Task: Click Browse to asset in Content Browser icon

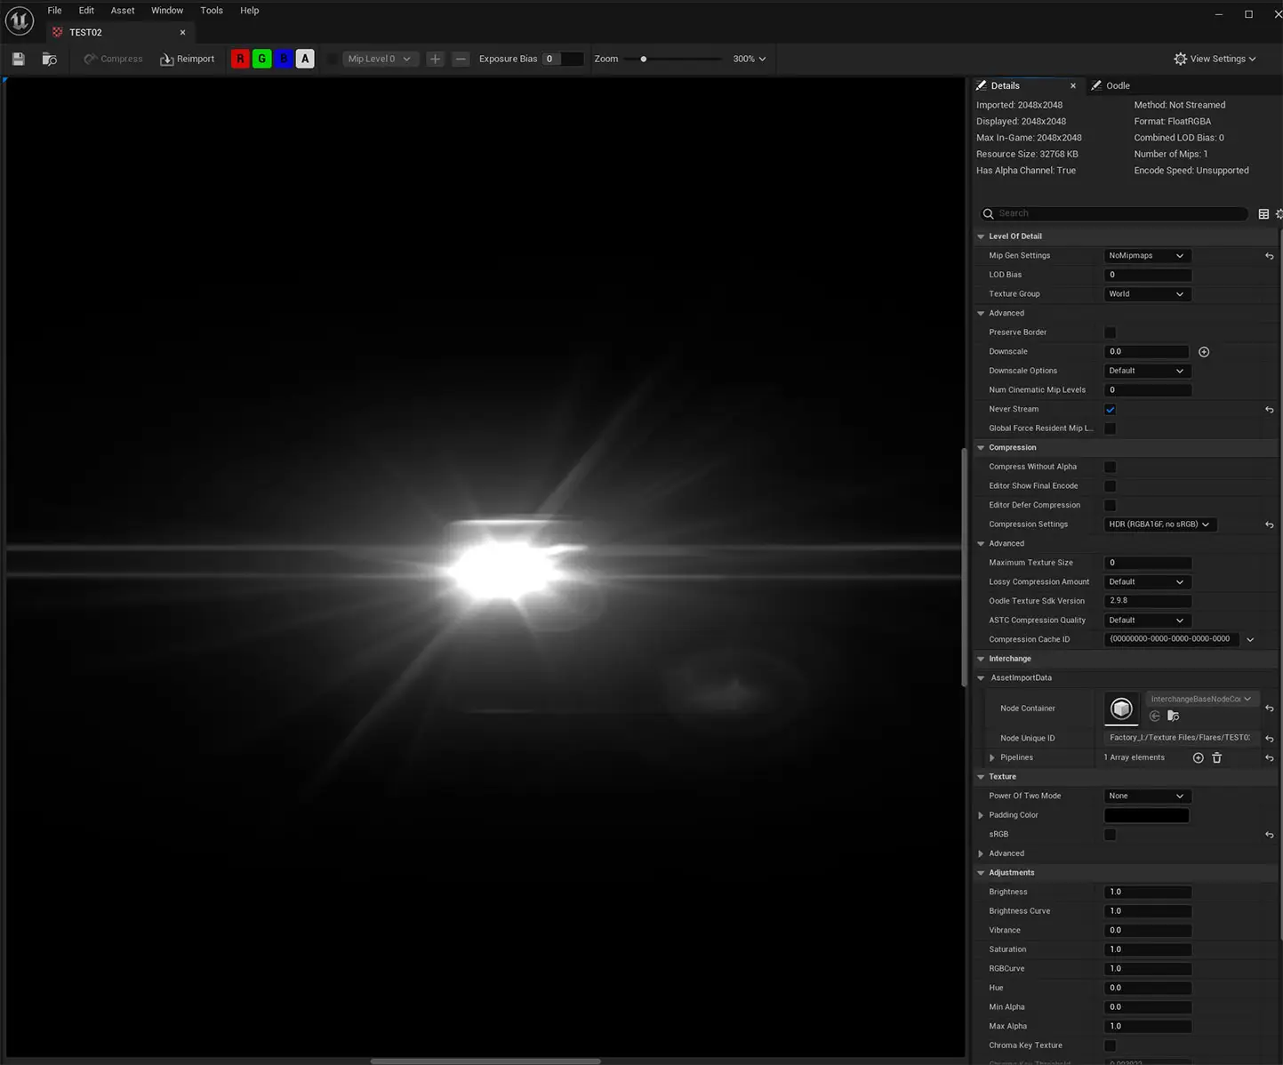Action: click(x=50, y=59)
